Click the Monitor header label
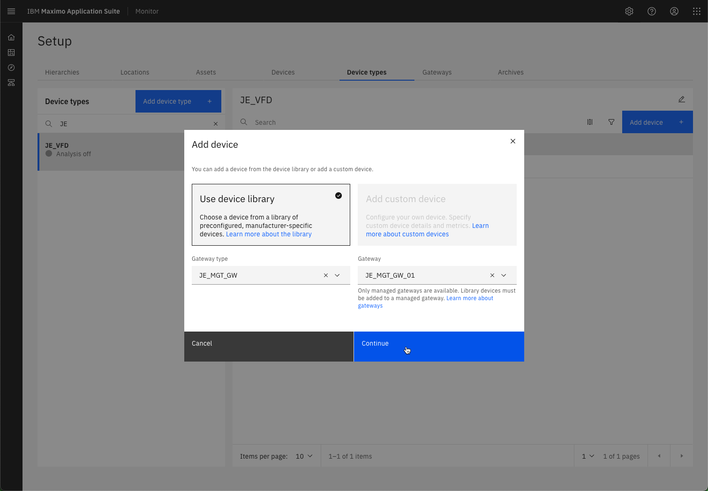708x491 pixels. click(147, 11)
